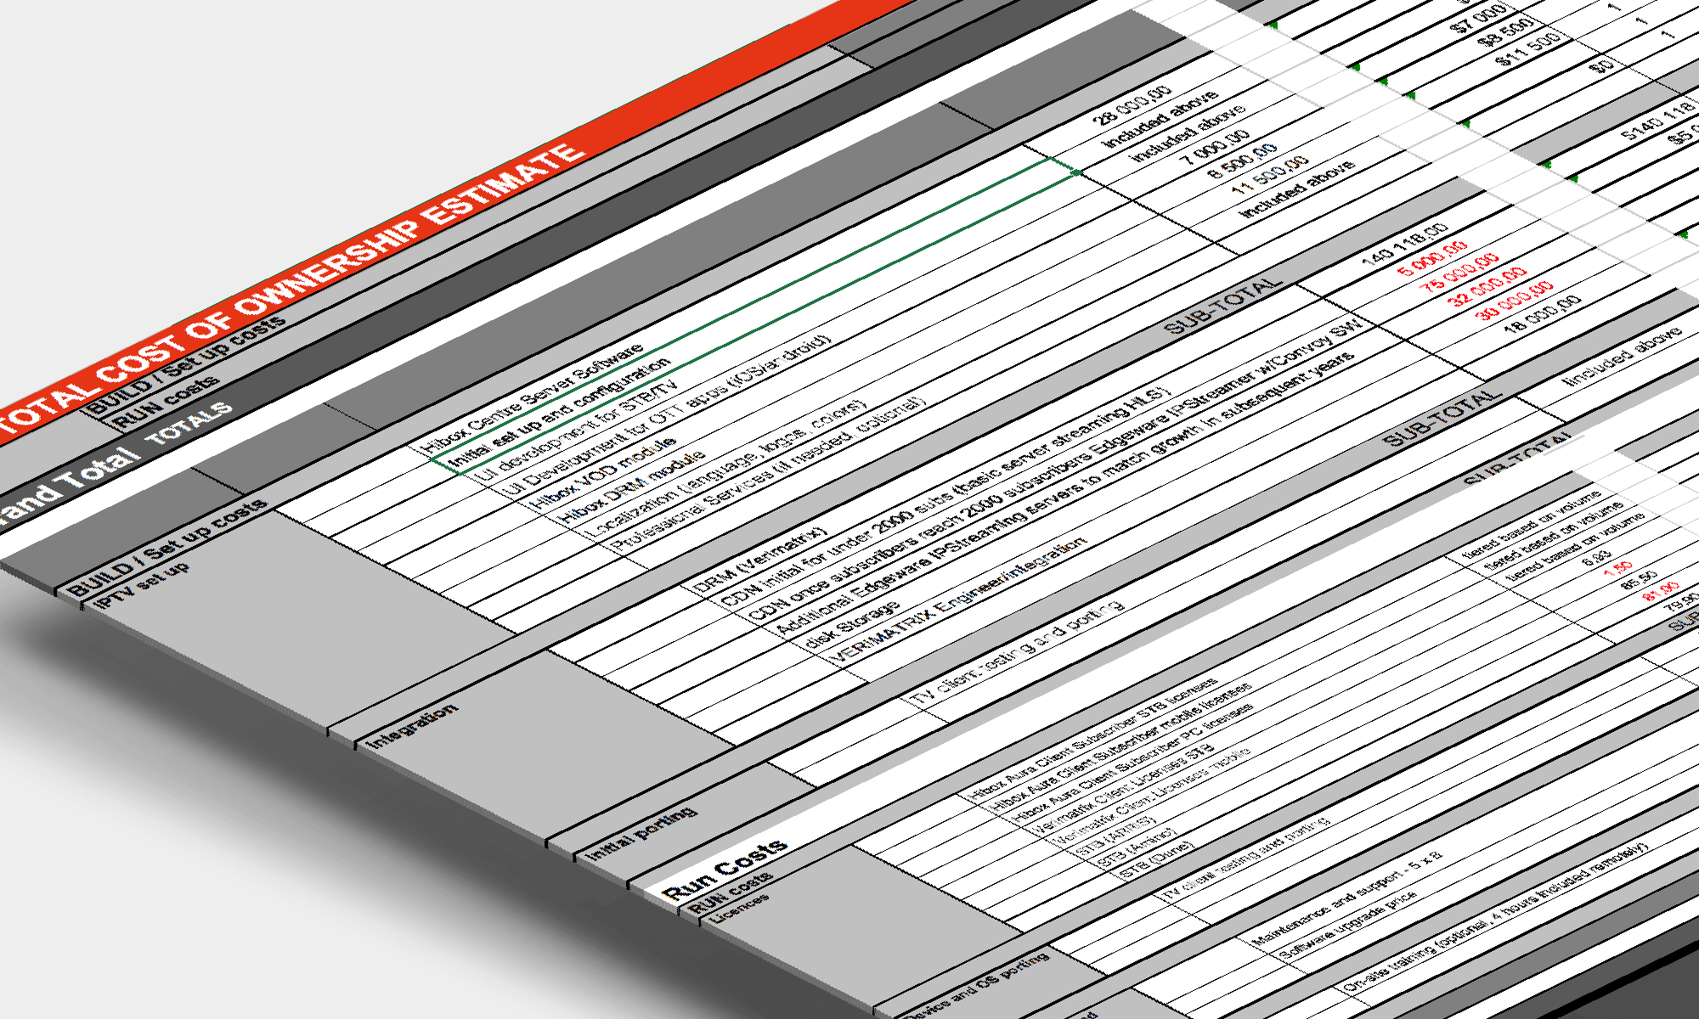Screen dimensions: 1699x1019
Task: Select the 11 500,00 price cell
Action: pos(1270,174)
